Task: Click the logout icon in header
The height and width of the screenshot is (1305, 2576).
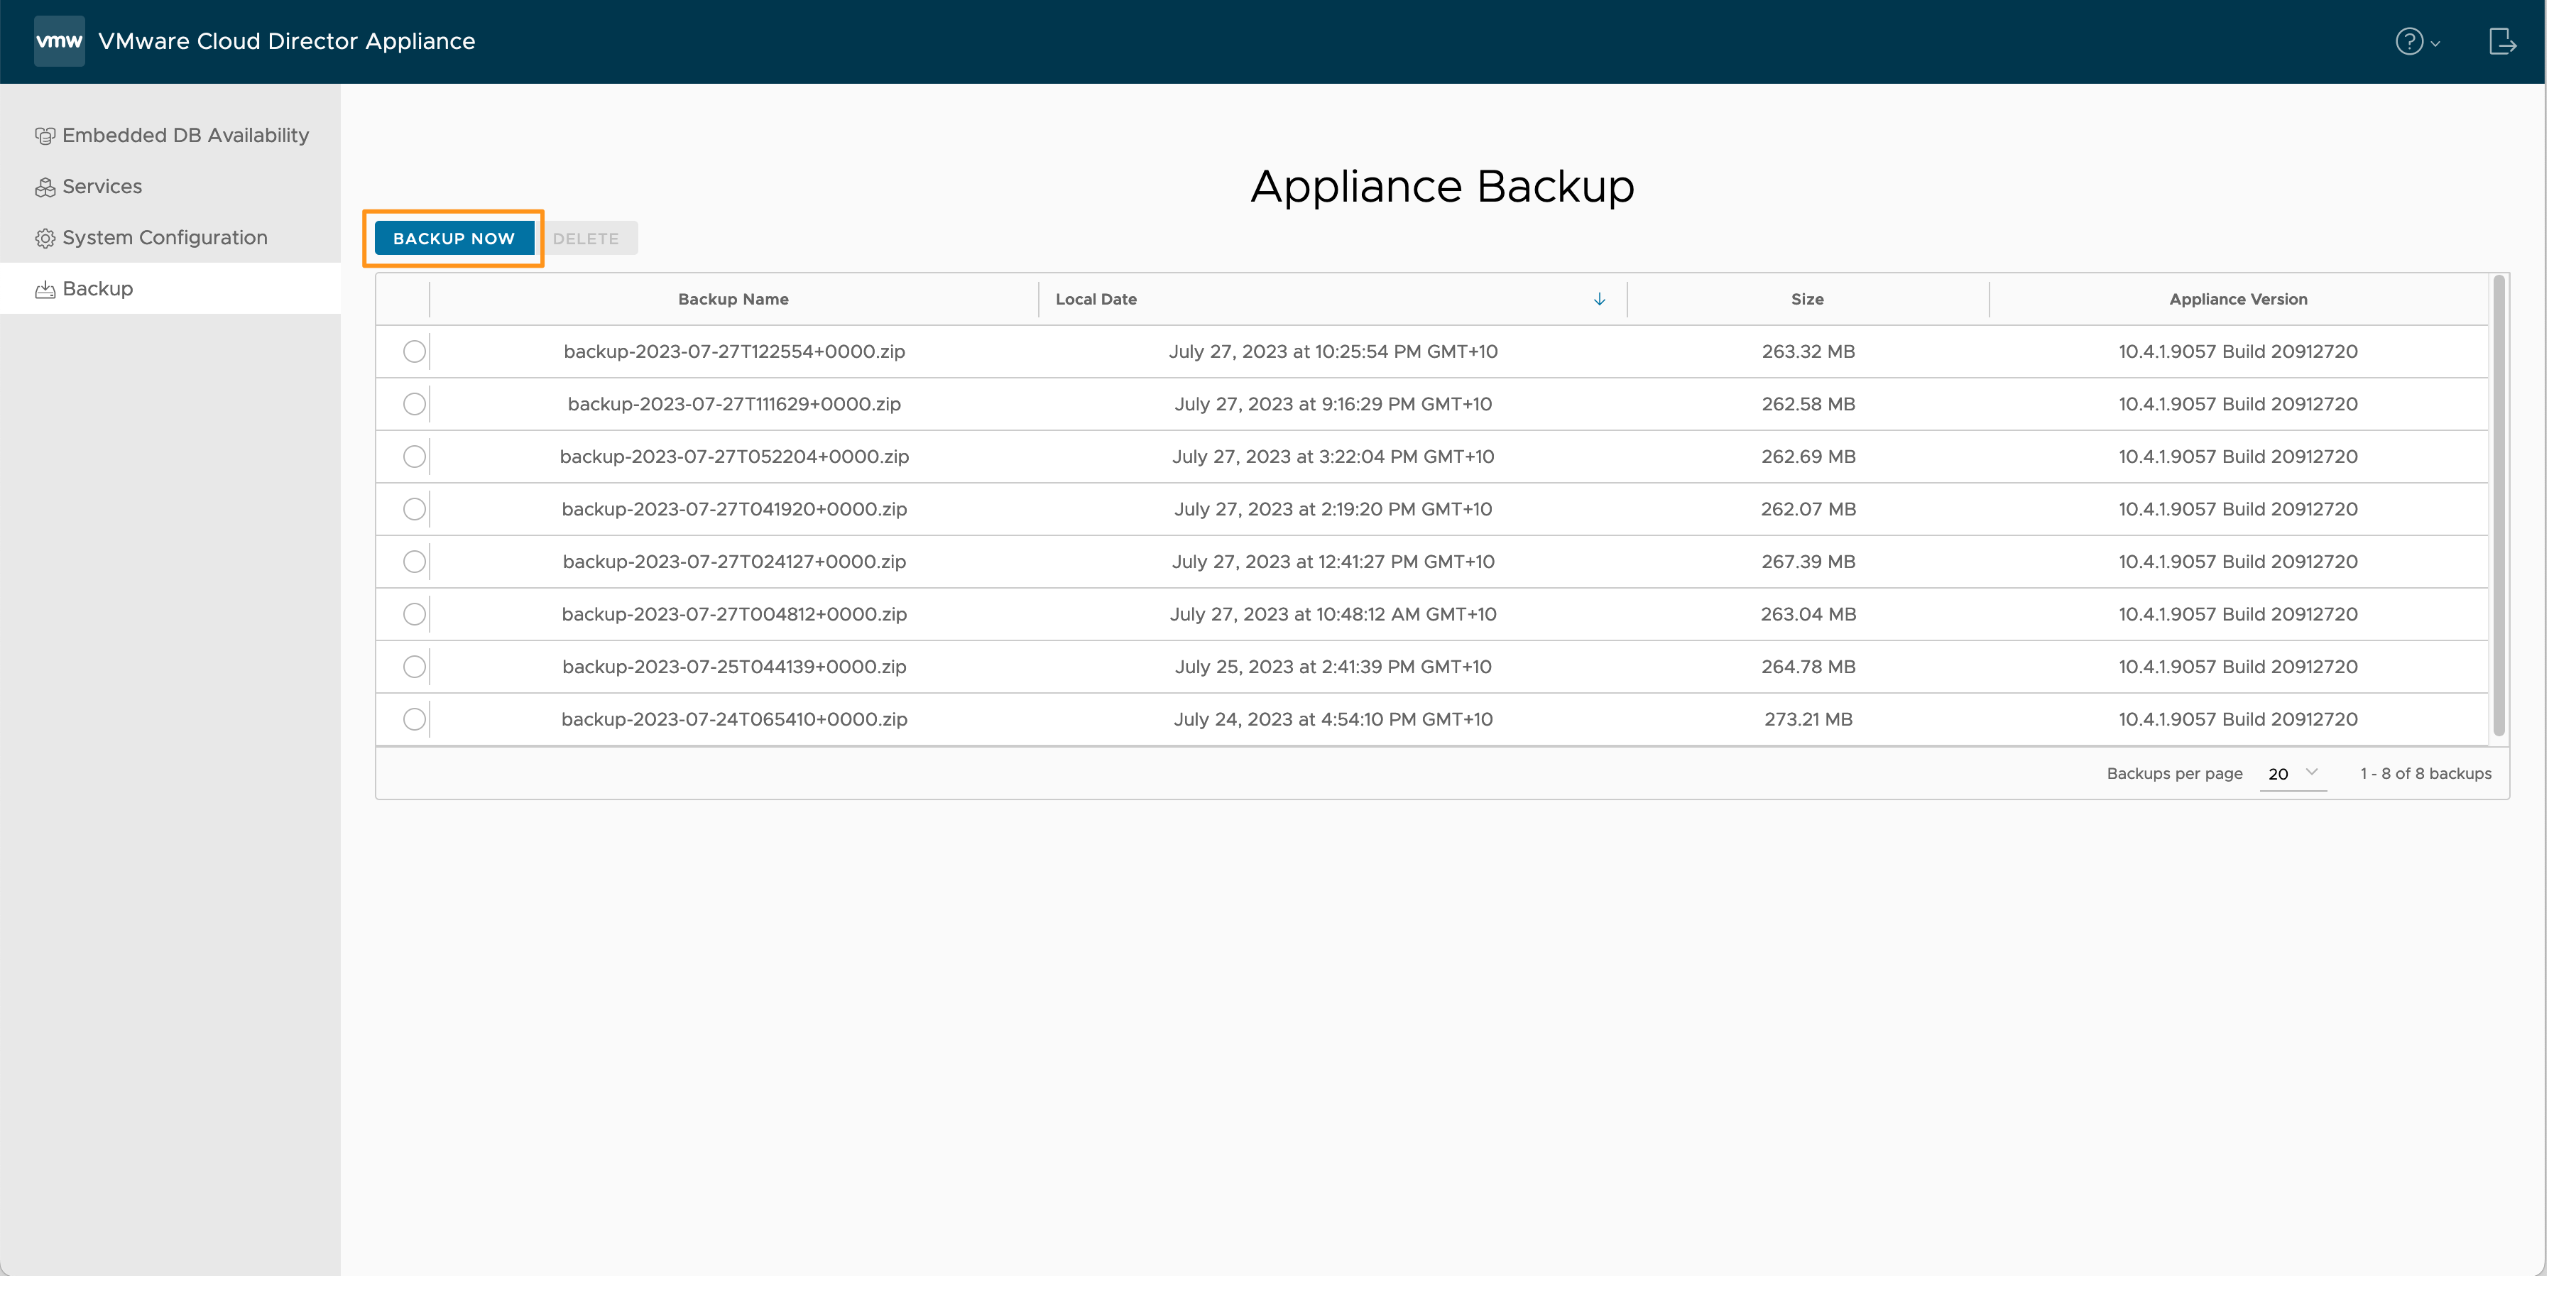Action: pyautogui.click(x=2502, y=41)
